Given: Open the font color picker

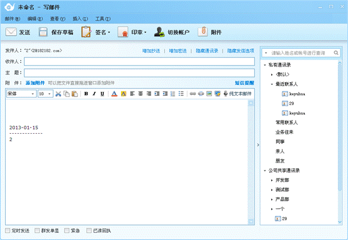Looking at the screenshot, I should tap(114, 94).
